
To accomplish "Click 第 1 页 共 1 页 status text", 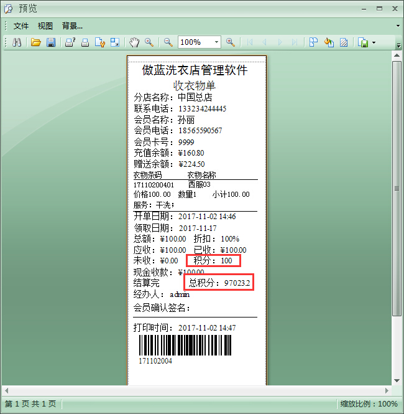I will point(30,403).
